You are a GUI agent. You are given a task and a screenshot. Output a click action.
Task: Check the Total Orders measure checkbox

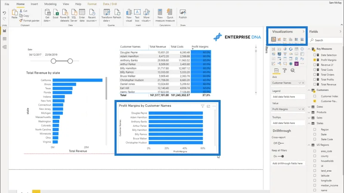point(315,74)
